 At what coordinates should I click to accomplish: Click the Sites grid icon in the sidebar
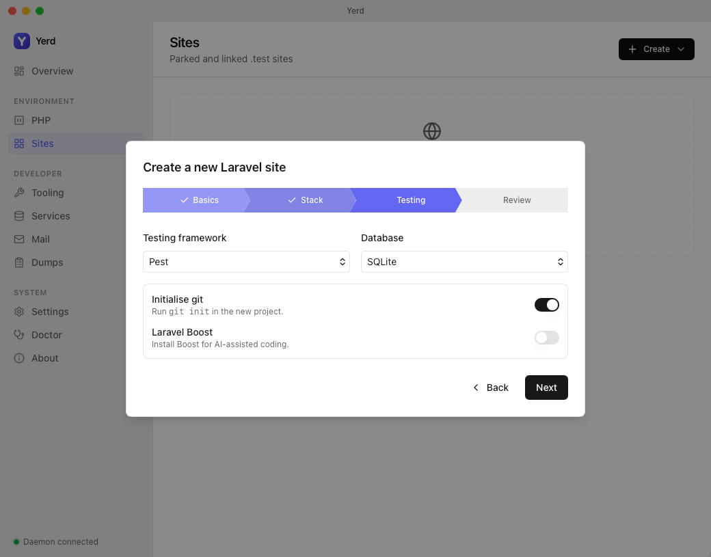coord(19,144)
